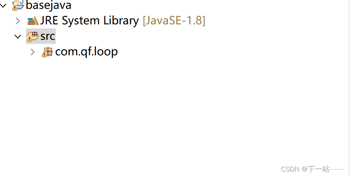This screenshot has height=176, width=350.
Task: Click the src source folder icon
Action: click(x=33, y=36)
